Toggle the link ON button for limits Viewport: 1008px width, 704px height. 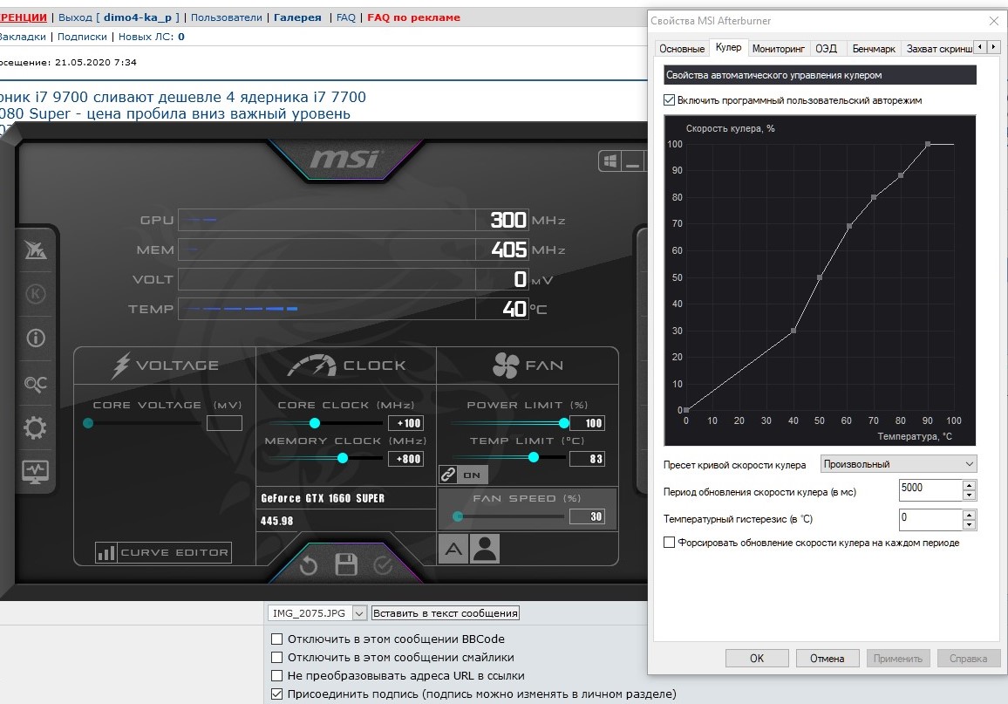coord(464,475)
